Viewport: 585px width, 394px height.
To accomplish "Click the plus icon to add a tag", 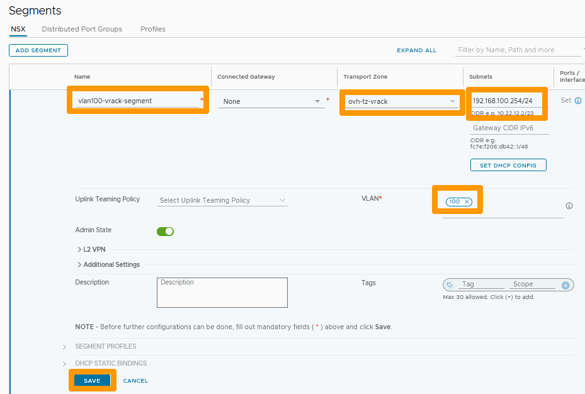I will click(566, 284).
